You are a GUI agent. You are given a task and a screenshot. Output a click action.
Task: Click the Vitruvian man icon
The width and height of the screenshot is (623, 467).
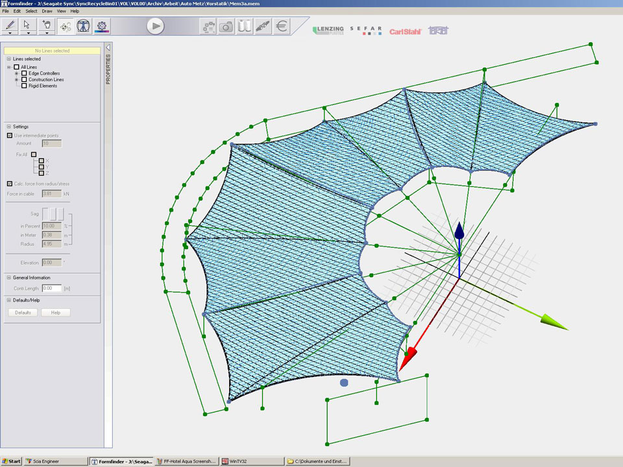click(x=84, y=26)
